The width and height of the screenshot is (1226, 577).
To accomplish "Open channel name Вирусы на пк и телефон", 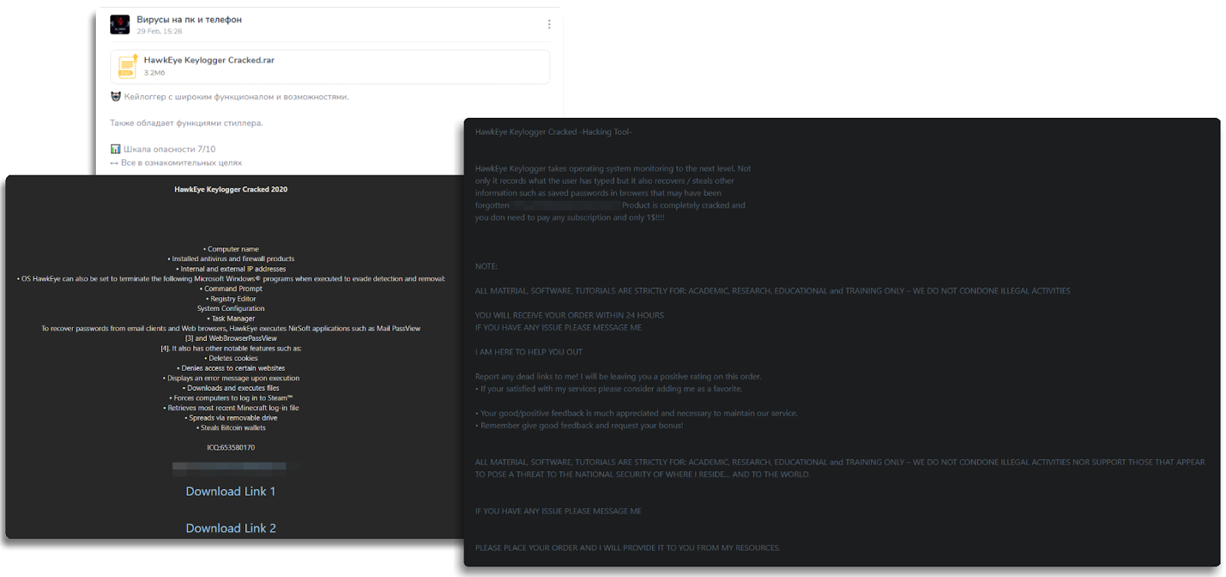I will [x=189, y=19].
